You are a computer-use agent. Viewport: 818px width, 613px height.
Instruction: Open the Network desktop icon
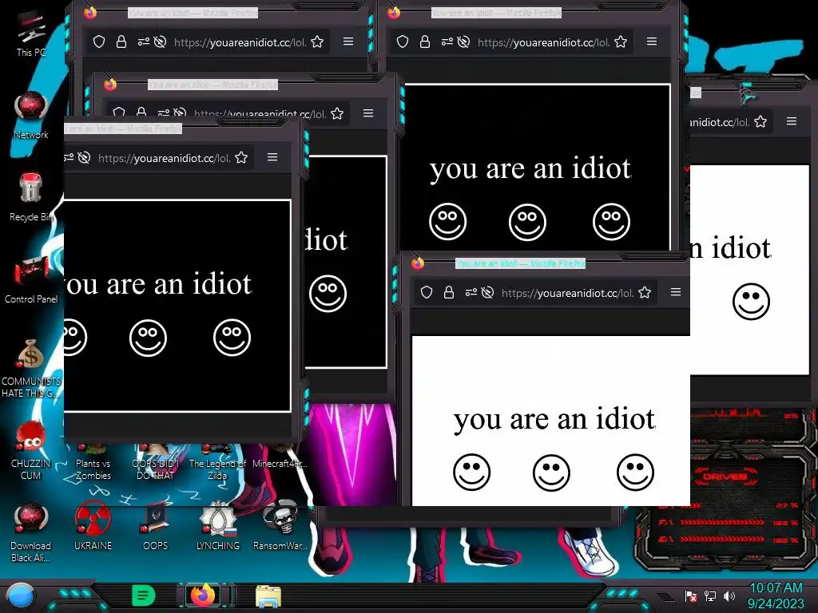coord(31,113)
